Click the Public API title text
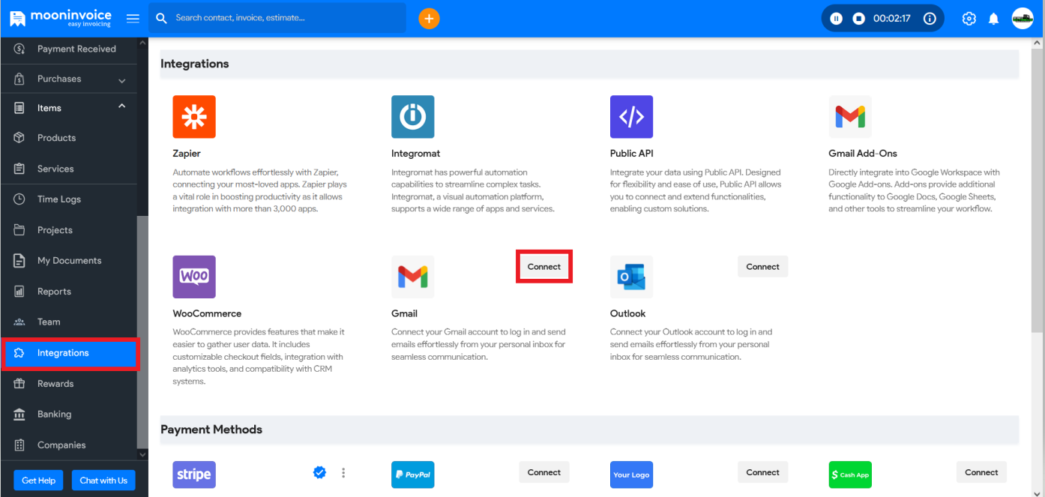Image resolution: width=1045 pixels, height=497 pixels. click(633, 154)
